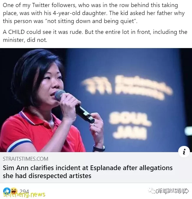The height and width of the screenshot is (199, 192).
Task: Click the yellow shicheng.news watermark
Action: pyautogui.click(x=24, y=194)
